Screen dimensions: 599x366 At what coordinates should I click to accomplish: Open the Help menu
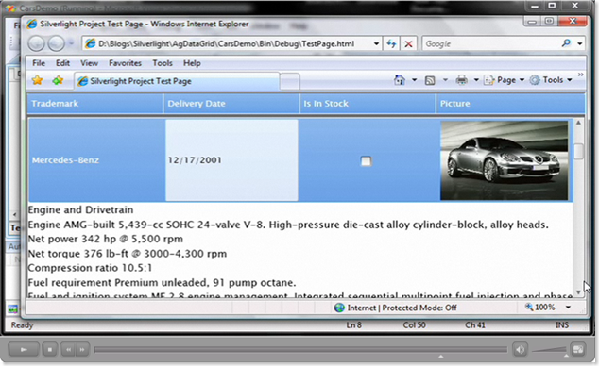click(192, 63)
